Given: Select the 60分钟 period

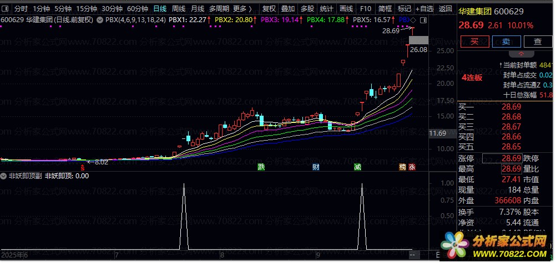Looking at the screenshot, I should click(138, 9).
